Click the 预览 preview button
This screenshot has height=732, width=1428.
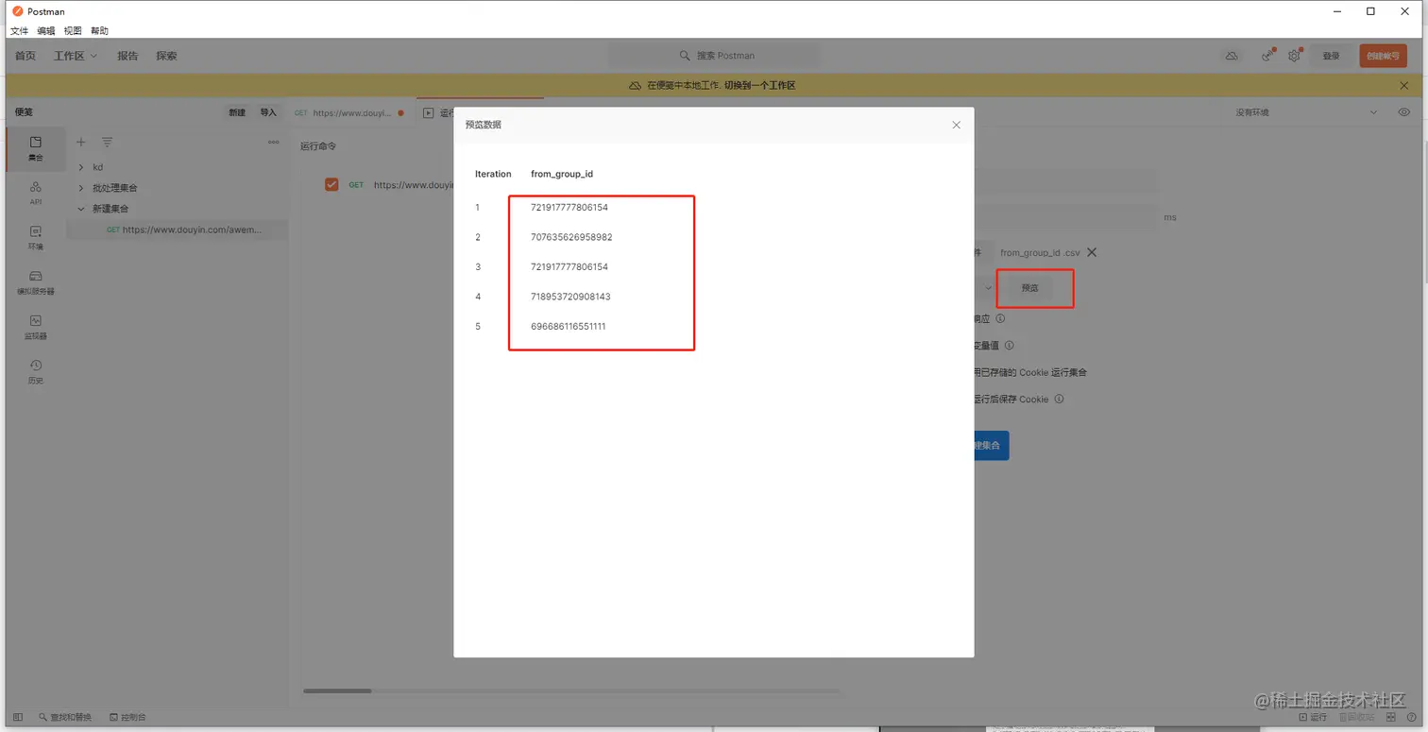pos(1029,287)
